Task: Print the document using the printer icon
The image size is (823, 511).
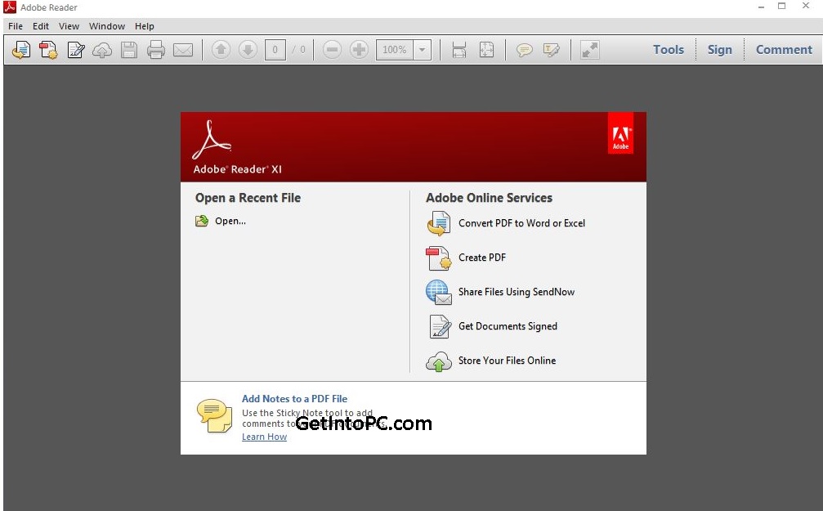Action: coord(156,50)
